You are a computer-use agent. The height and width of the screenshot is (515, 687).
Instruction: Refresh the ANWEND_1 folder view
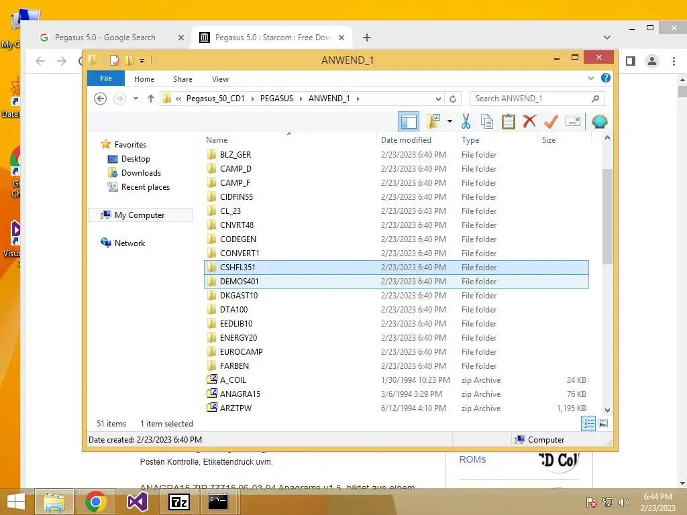tap(453, 99)
